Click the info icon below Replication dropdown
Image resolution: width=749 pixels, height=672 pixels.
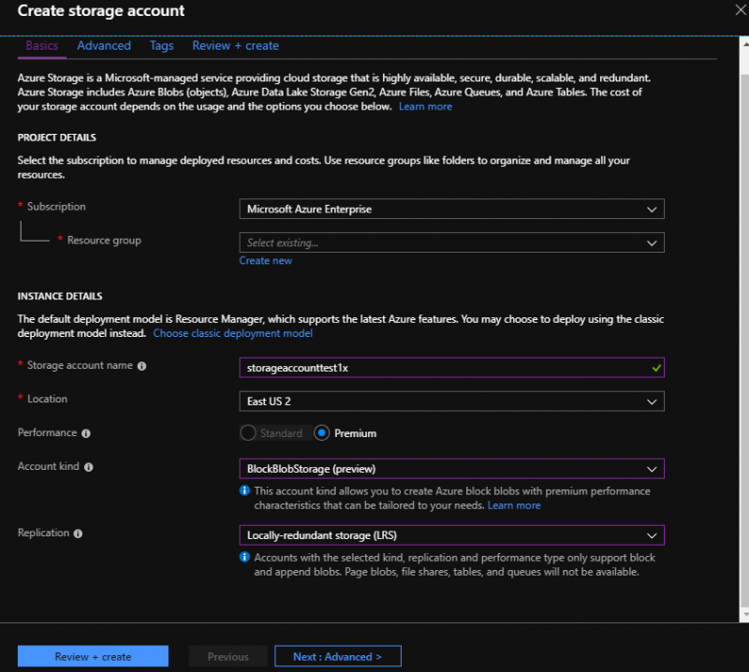point(245,557)
